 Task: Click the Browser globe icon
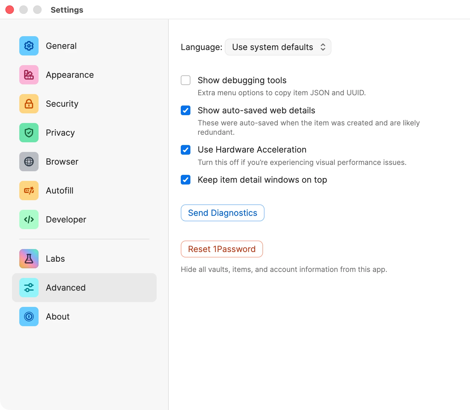point(29,162)
